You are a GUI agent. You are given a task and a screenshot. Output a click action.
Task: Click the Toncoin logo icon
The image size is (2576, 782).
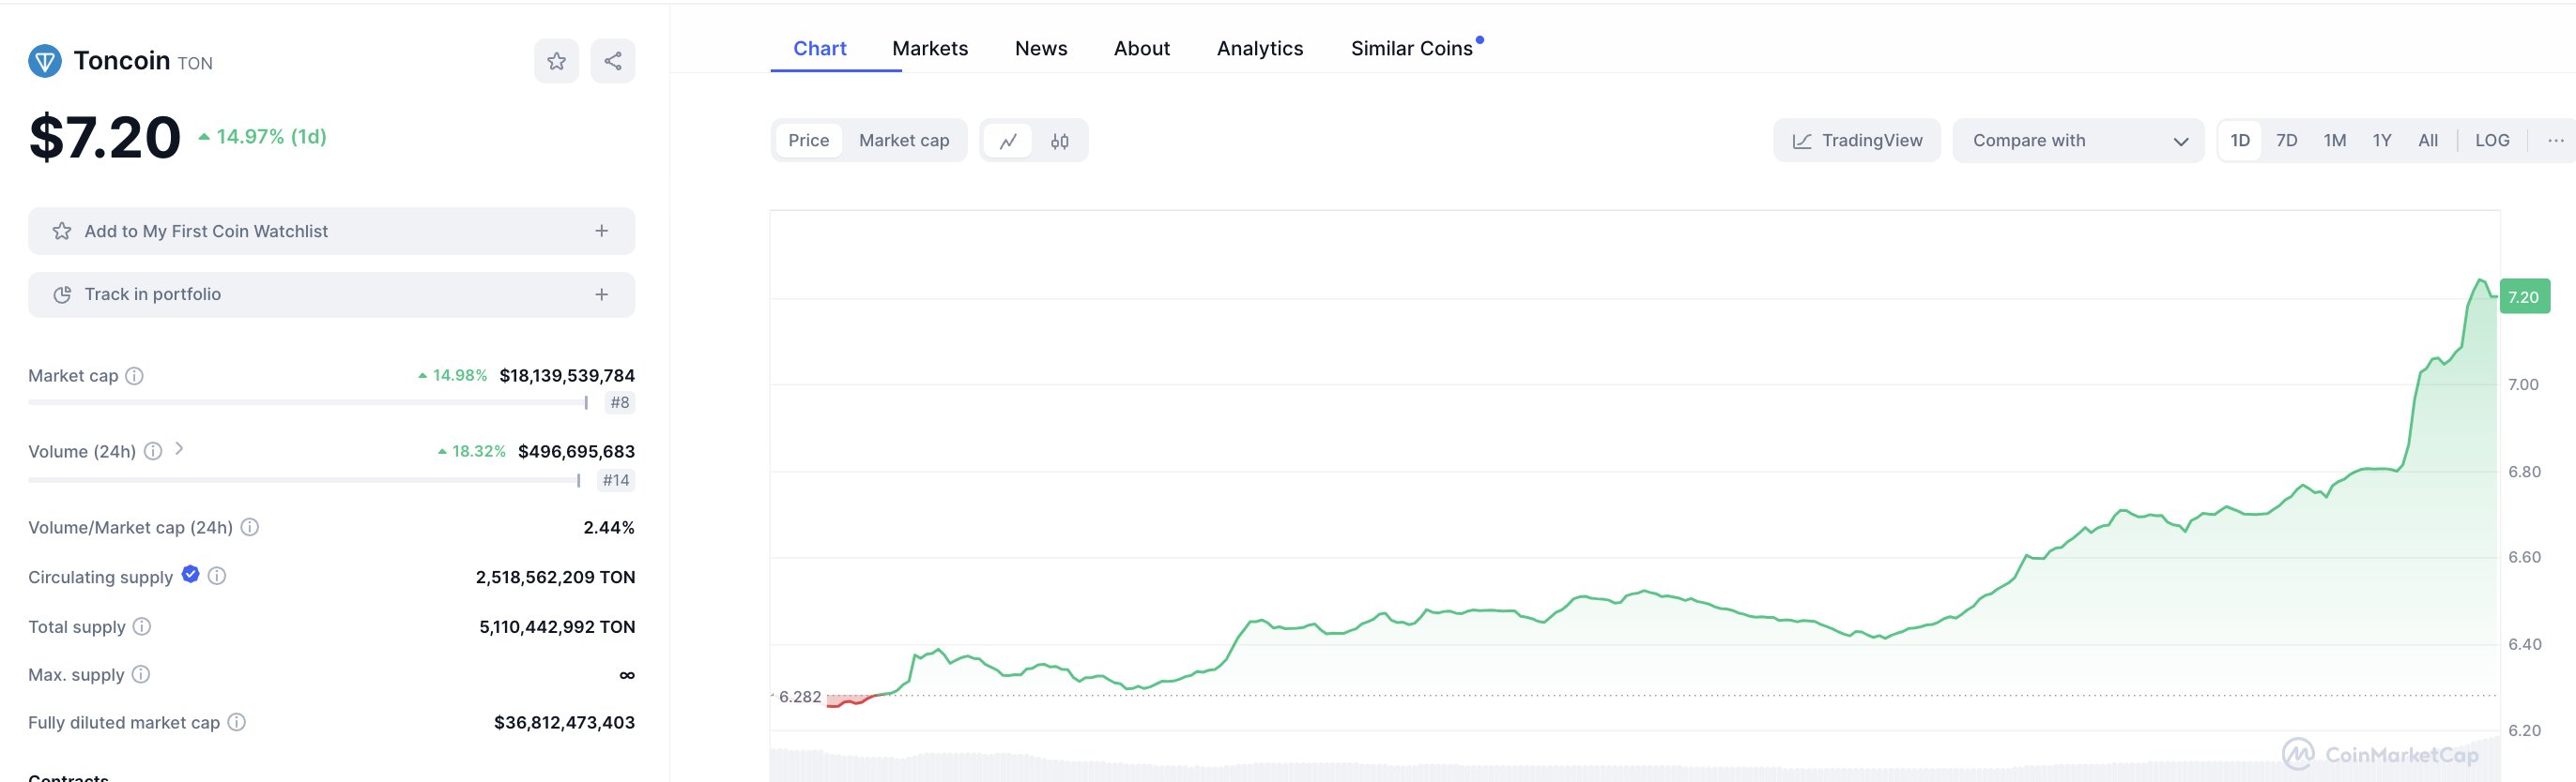[x=45, y=61]
